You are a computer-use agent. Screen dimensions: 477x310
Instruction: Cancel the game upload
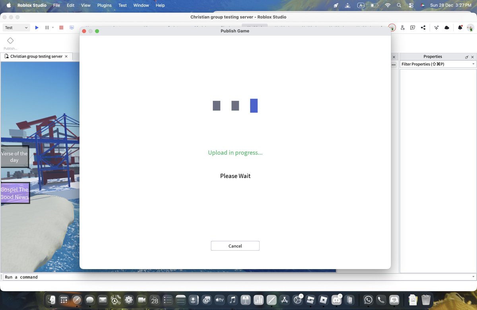[x=235, y=246]
